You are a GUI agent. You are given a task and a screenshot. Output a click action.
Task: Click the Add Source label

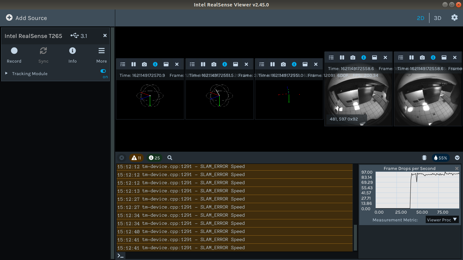tap(31, 18)
